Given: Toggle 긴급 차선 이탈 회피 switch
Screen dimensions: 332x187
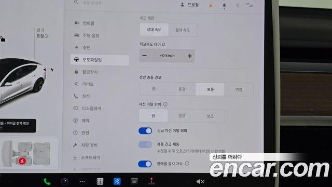Looking at the screenshot, I should coord(145,131).
